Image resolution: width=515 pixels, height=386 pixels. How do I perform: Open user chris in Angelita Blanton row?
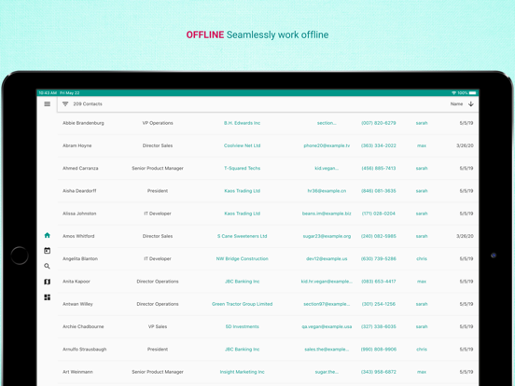(x=422, y=259)
